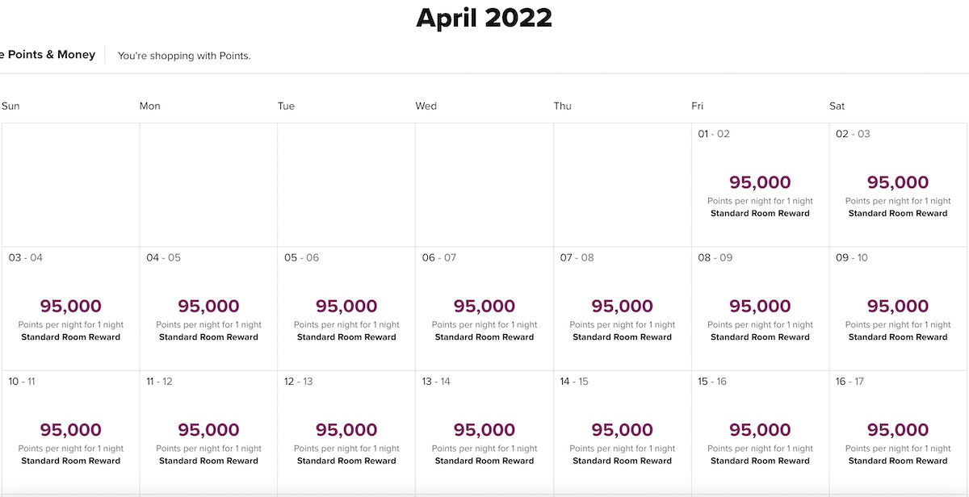Click Standard Room Reward label on 16 - 17
This screenshot has width=969, height=497.
point(898,461)
